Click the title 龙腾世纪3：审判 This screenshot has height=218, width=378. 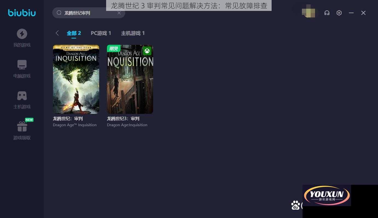point(123,119)
